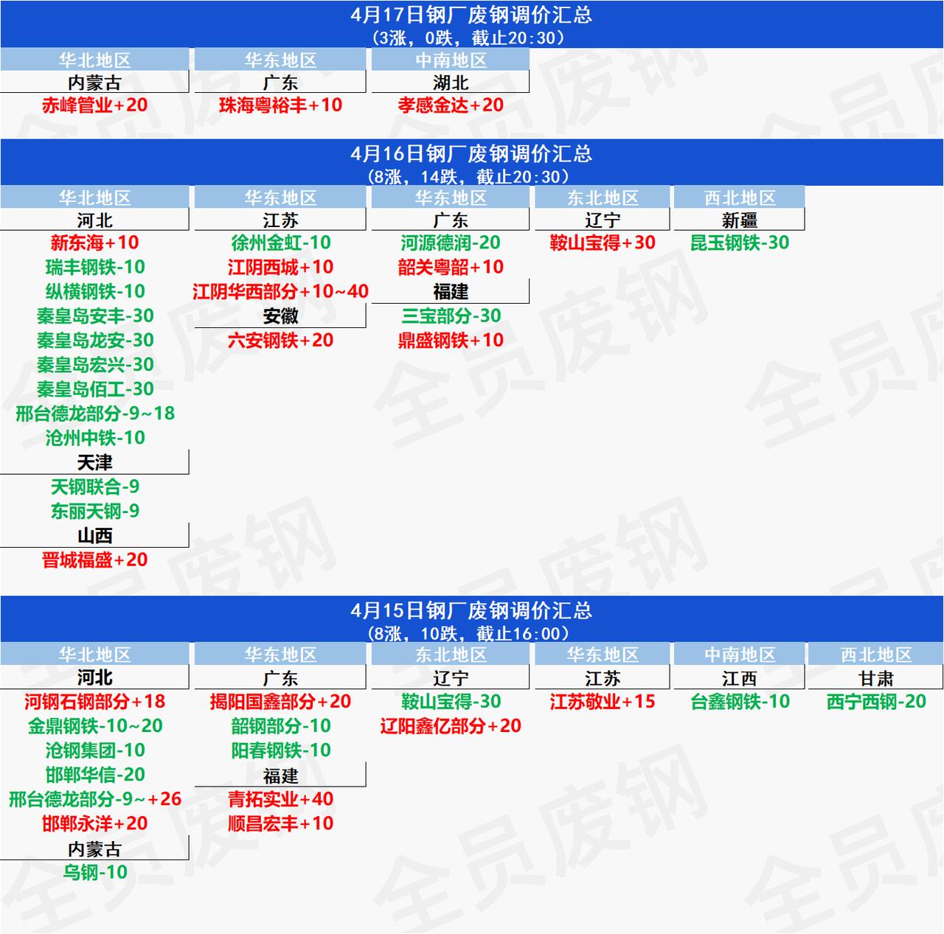The height and width of the screenshot is (934, 944).
Task: Click 河钢石钢部分+18 entry
Action: 94,701
